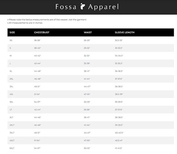Click the M size row label
This screenshot has width=177, height=154.
[x=10, y=56]
